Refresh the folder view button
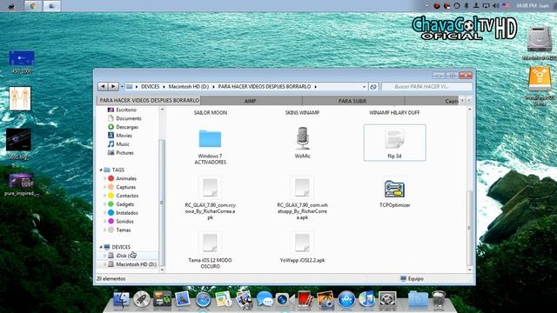Screen dimensions: 557x313 coord(373,87)
